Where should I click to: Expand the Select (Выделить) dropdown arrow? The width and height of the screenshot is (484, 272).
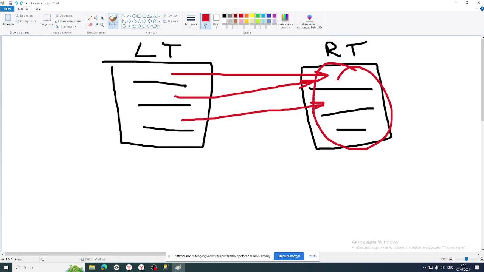(x=47, y=27)
